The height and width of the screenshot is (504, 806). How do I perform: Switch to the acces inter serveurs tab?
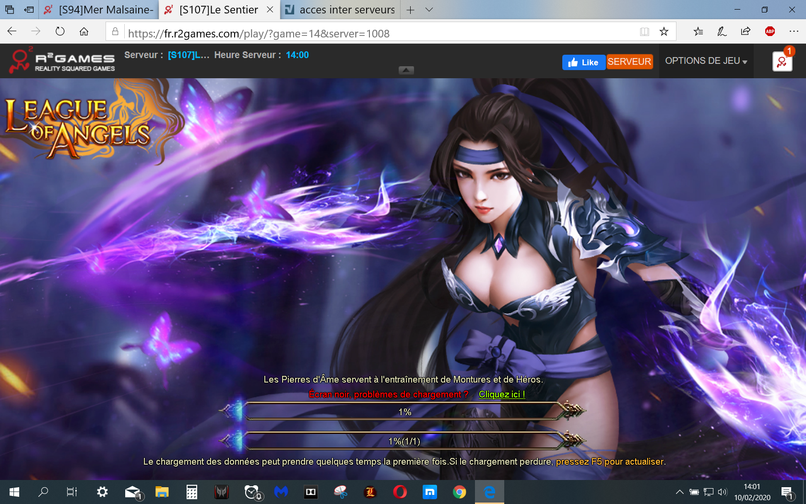tap(341, 10)
